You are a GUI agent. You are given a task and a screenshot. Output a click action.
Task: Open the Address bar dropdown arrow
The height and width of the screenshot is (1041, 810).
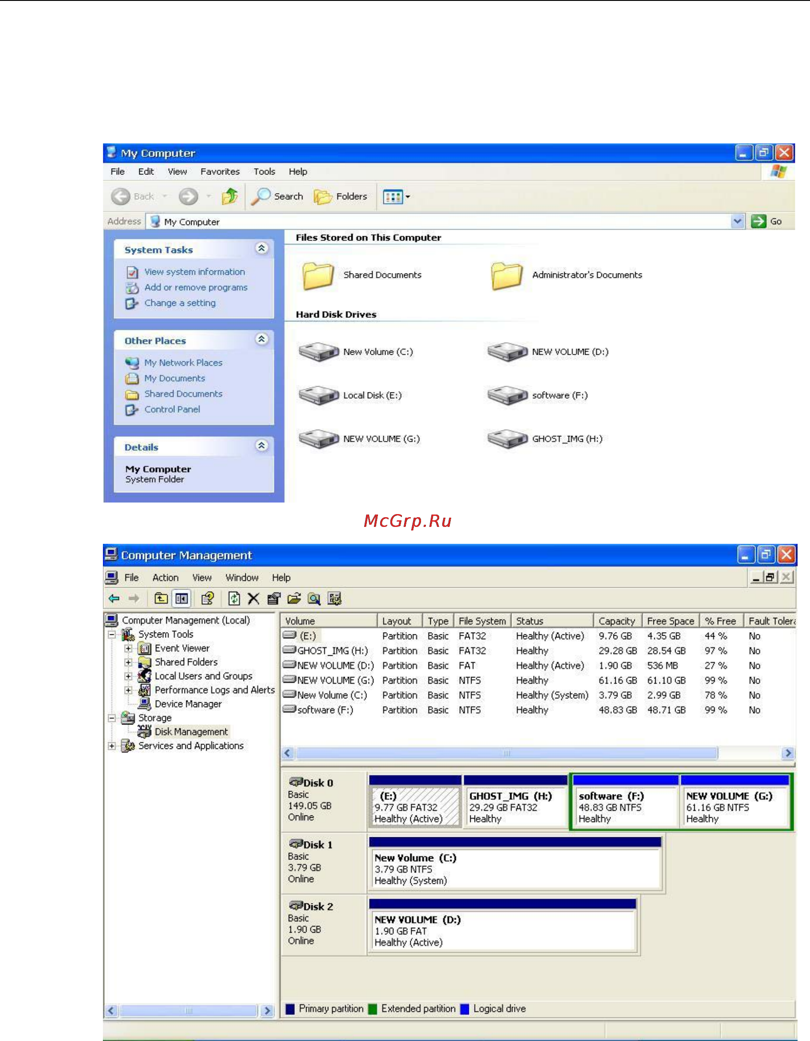tap(737, 221)
